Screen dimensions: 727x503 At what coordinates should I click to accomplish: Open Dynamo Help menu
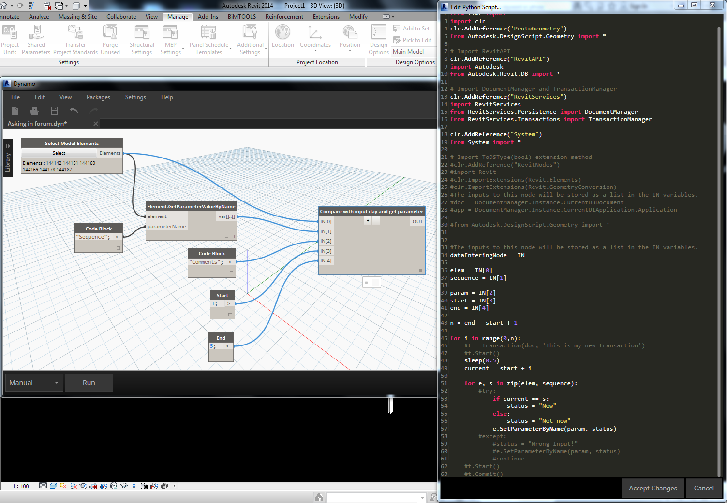point(167,97)
